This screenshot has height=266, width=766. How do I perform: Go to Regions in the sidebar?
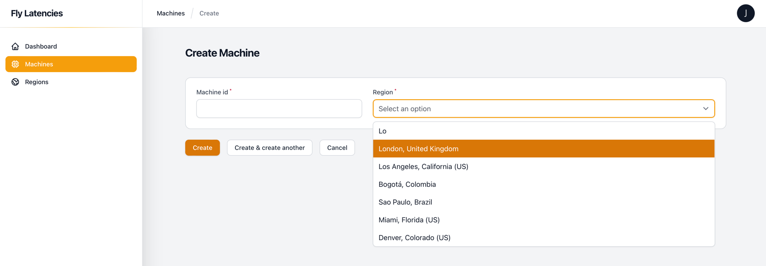[36, 82]
